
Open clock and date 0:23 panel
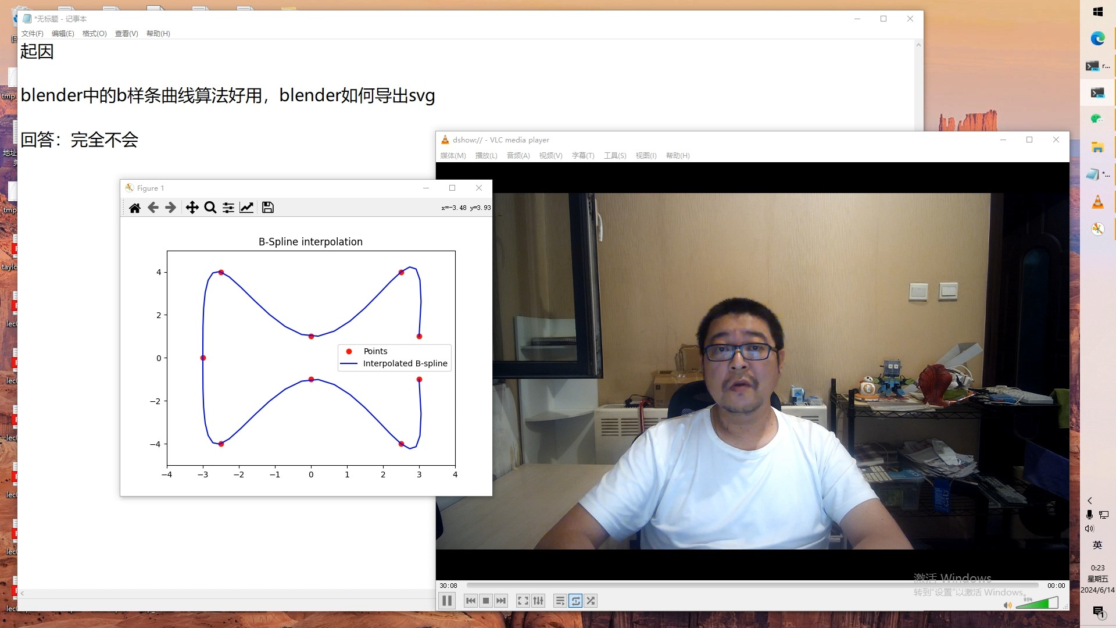click(1097, 579)
